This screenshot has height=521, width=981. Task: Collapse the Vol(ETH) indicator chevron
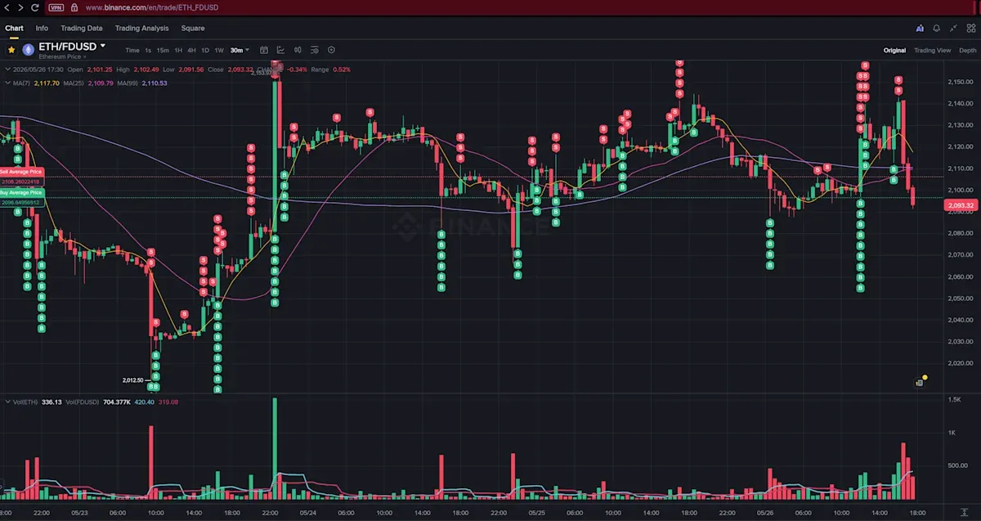pyautogui.click(x=7, y=402)
